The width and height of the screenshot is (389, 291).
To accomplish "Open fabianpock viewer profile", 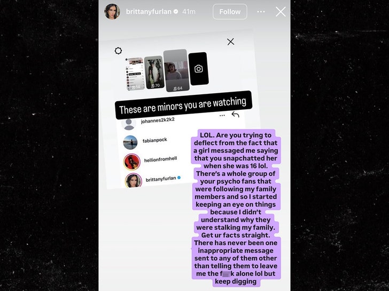I will [x=154, y=140].
